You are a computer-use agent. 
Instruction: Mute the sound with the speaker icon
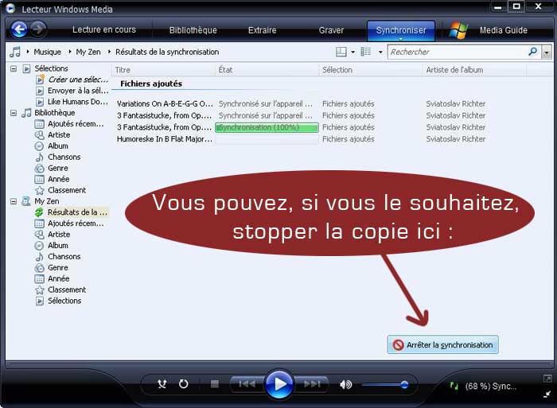point(345,384)
